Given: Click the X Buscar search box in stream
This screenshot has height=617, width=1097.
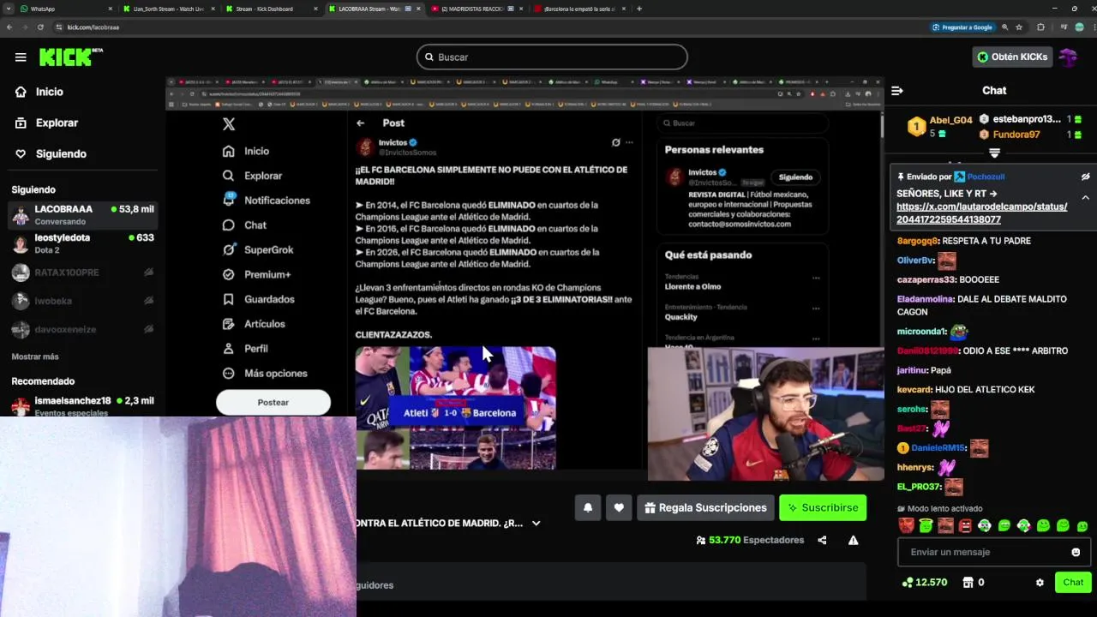Looking at the screenshot, I should (742, 123).
